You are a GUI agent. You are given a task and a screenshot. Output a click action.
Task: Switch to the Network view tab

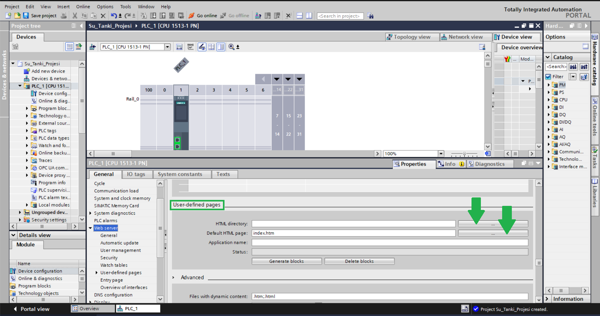(x=462, y=37)
